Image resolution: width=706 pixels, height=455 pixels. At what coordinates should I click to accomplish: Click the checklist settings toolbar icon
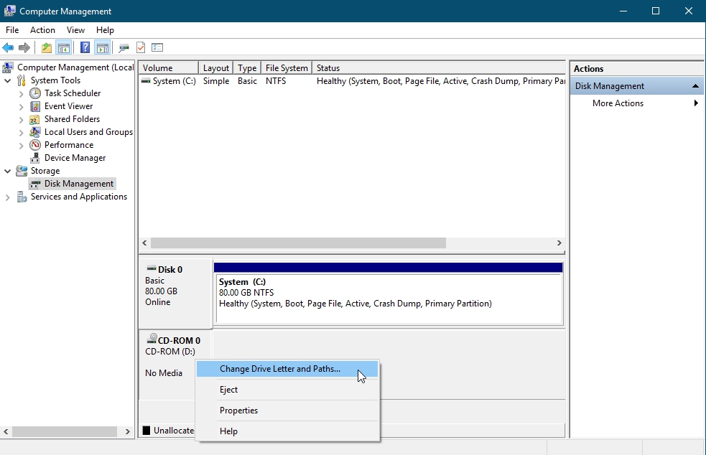(157, 47)
